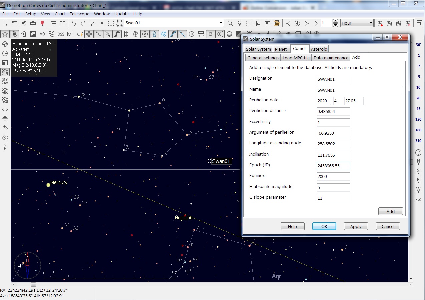Viewport: 425px width, 300px height.
Task: Step time backward with the left arrow
Action: 288,23
